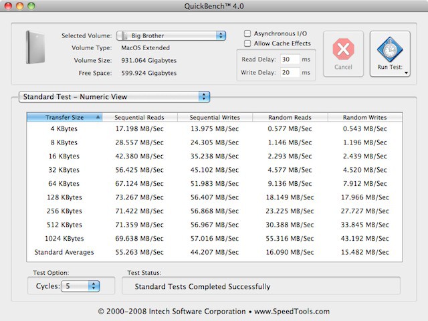Click the Sequential Writes column header
The width and height of the screenshot is (428, 321).
click(x=215, y=117)
